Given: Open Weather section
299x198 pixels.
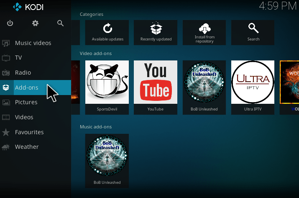Looking at the screenshot, I should click(36, 147).
